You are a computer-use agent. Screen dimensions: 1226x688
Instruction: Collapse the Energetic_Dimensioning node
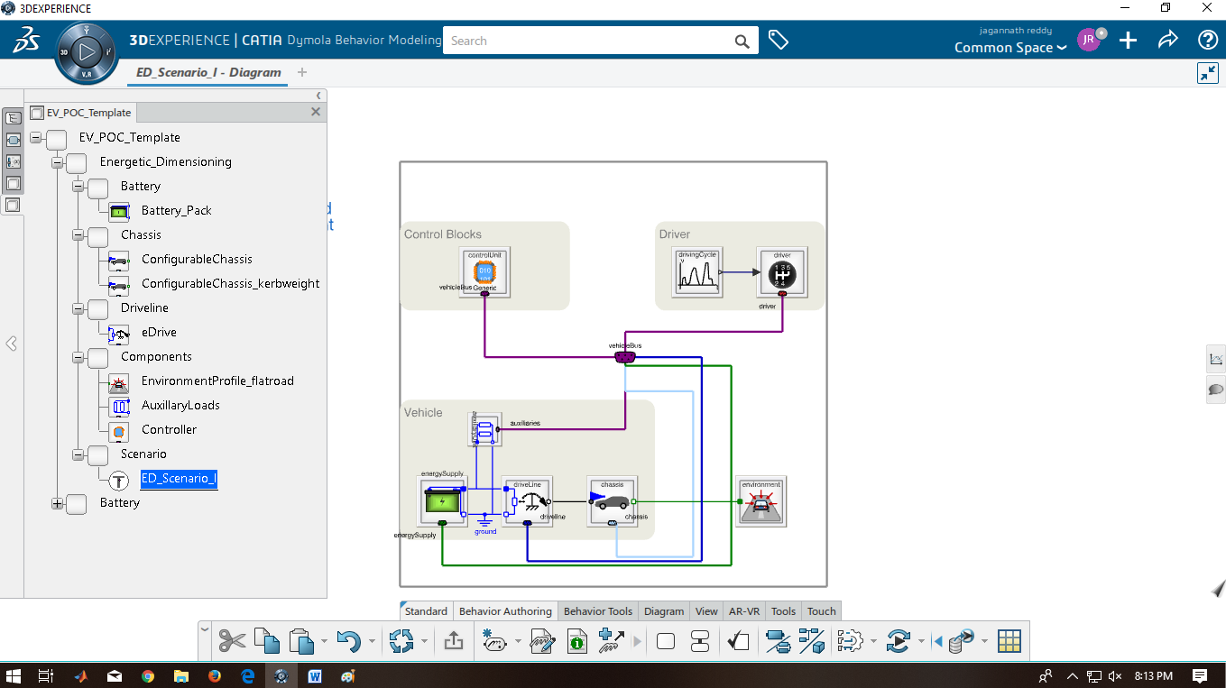(57, 162)
